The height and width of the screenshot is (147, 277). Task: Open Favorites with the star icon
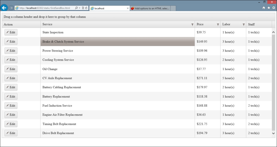tap(269, 8)
